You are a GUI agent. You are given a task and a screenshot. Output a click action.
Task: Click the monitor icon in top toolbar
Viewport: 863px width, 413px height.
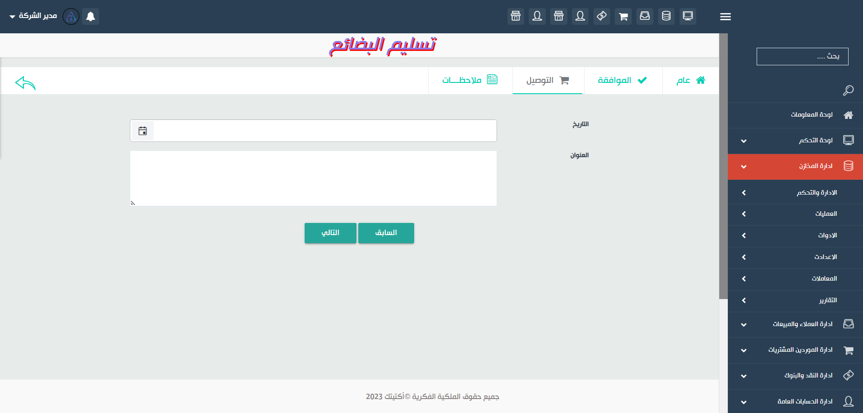click(x=688, y=16)
